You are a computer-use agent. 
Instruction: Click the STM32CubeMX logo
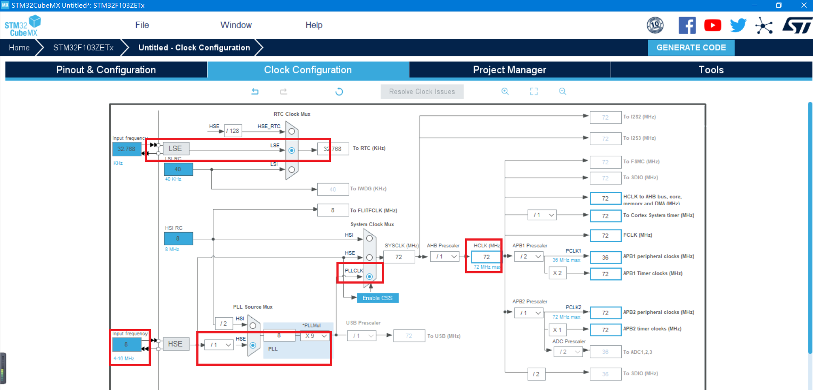pyautogui.click(x=23, y=26)
